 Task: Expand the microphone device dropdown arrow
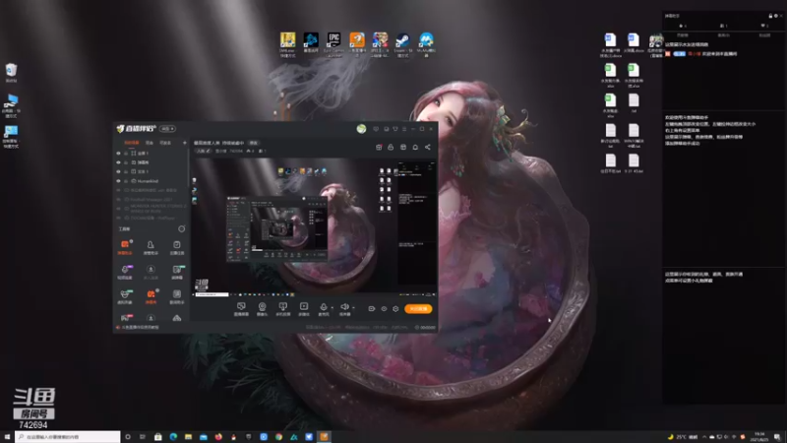click(332, 307)
